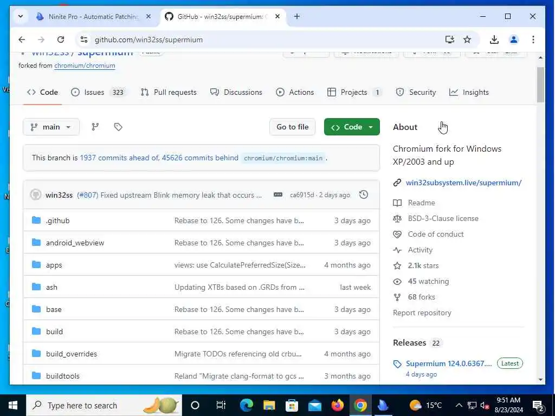
Task: Click the taskbar search box
Action: (x=104, y=405)
